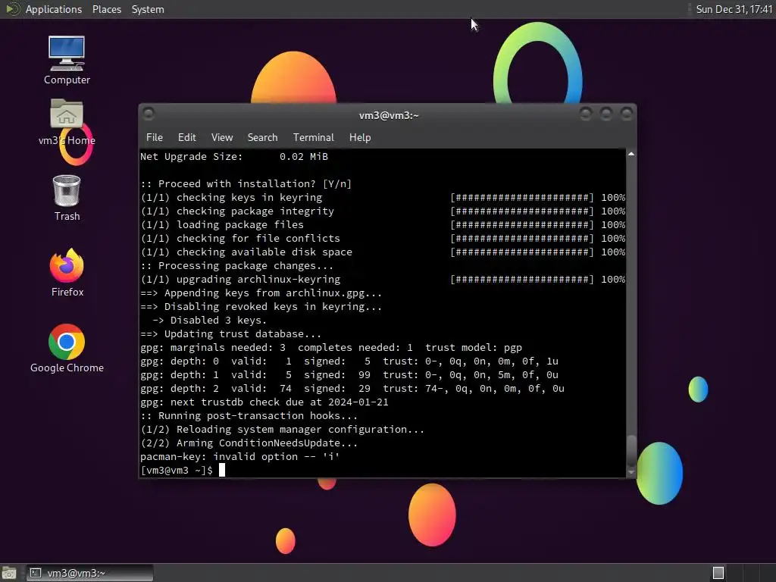Click 'Updating trust database...' line
This screenshot has height=582, width=776.
pos(230,333)
